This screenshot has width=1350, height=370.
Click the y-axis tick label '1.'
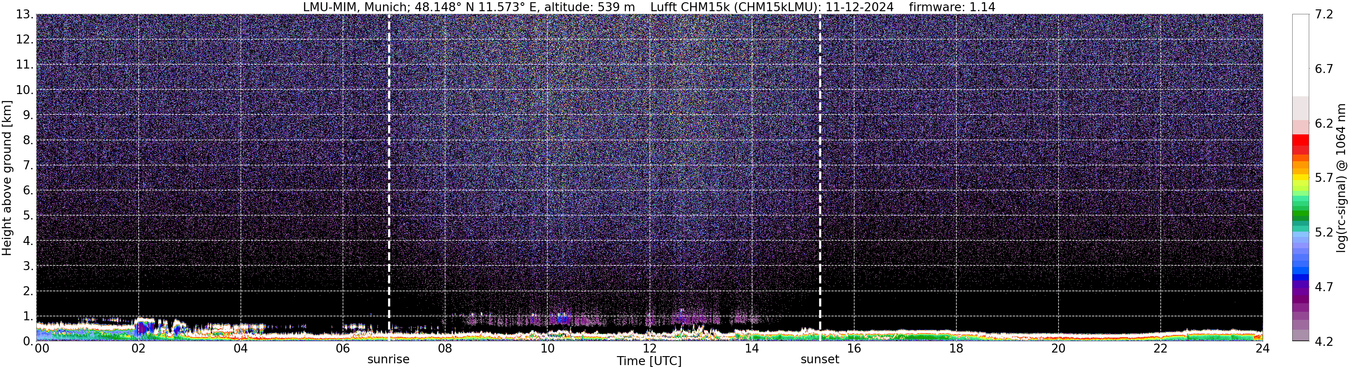28,317
